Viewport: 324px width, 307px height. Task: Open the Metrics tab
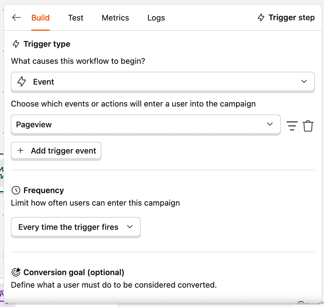point(115,18)
